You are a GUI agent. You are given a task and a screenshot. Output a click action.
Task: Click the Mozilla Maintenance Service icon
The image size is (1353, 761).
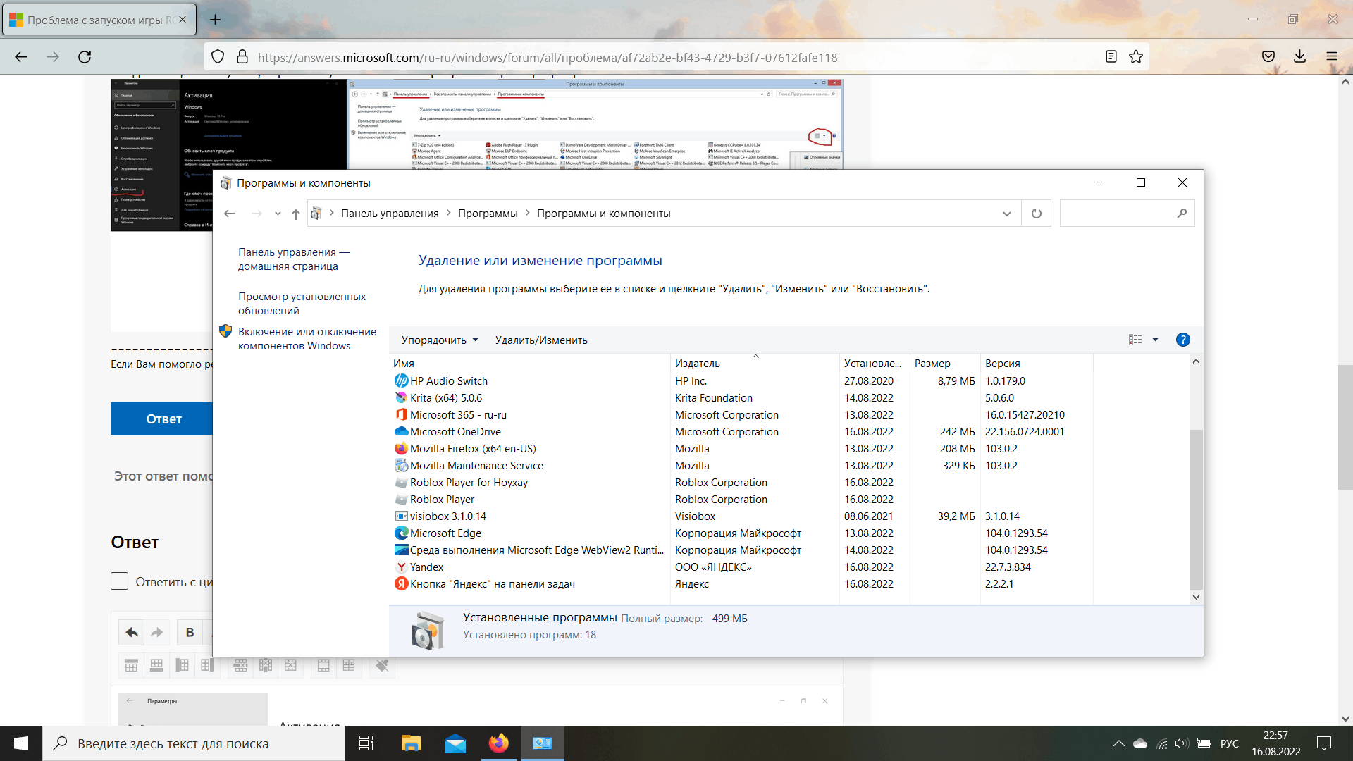(x=401, y=465)
